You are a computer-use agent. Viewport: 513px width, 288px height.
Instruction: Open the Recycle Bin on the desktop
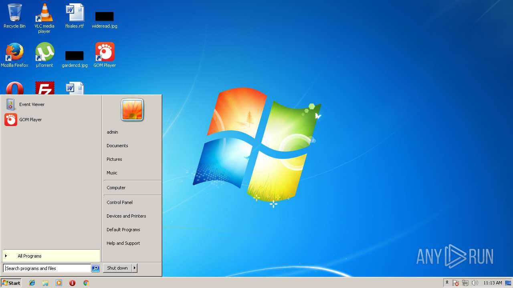coord(14,16)
